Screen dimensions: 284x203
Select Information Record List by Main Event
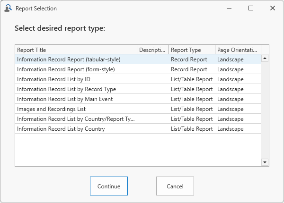[x=65, y=99]
